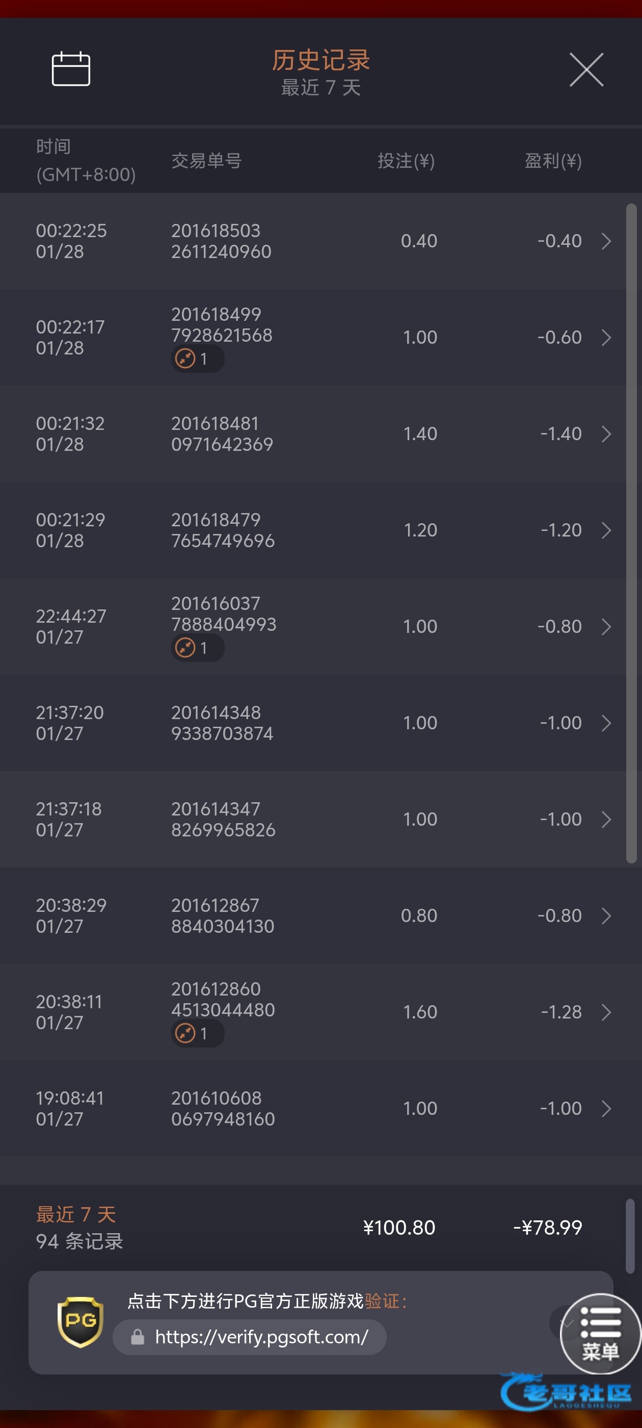
Task: Tap the free spin badge on 00:22:17 record
Action: [197, 359]
